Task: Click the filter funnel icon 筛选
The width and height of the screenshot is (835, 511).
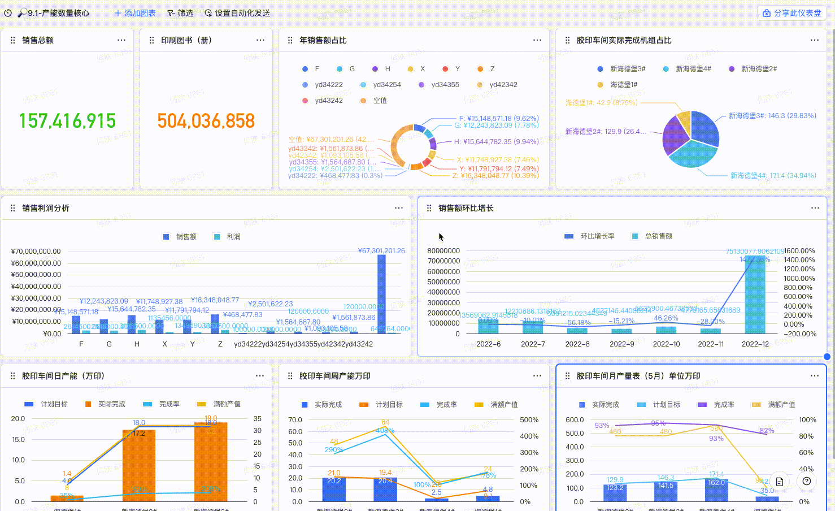Action: click(171, 13)
